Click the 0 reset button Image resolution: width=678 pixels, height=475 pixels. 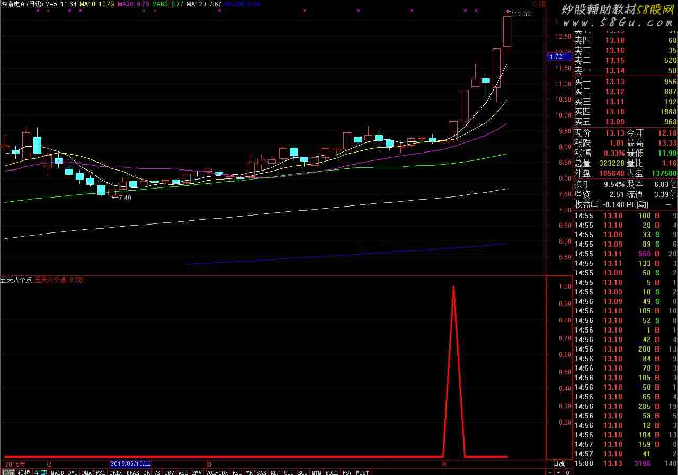pos(567,472)
